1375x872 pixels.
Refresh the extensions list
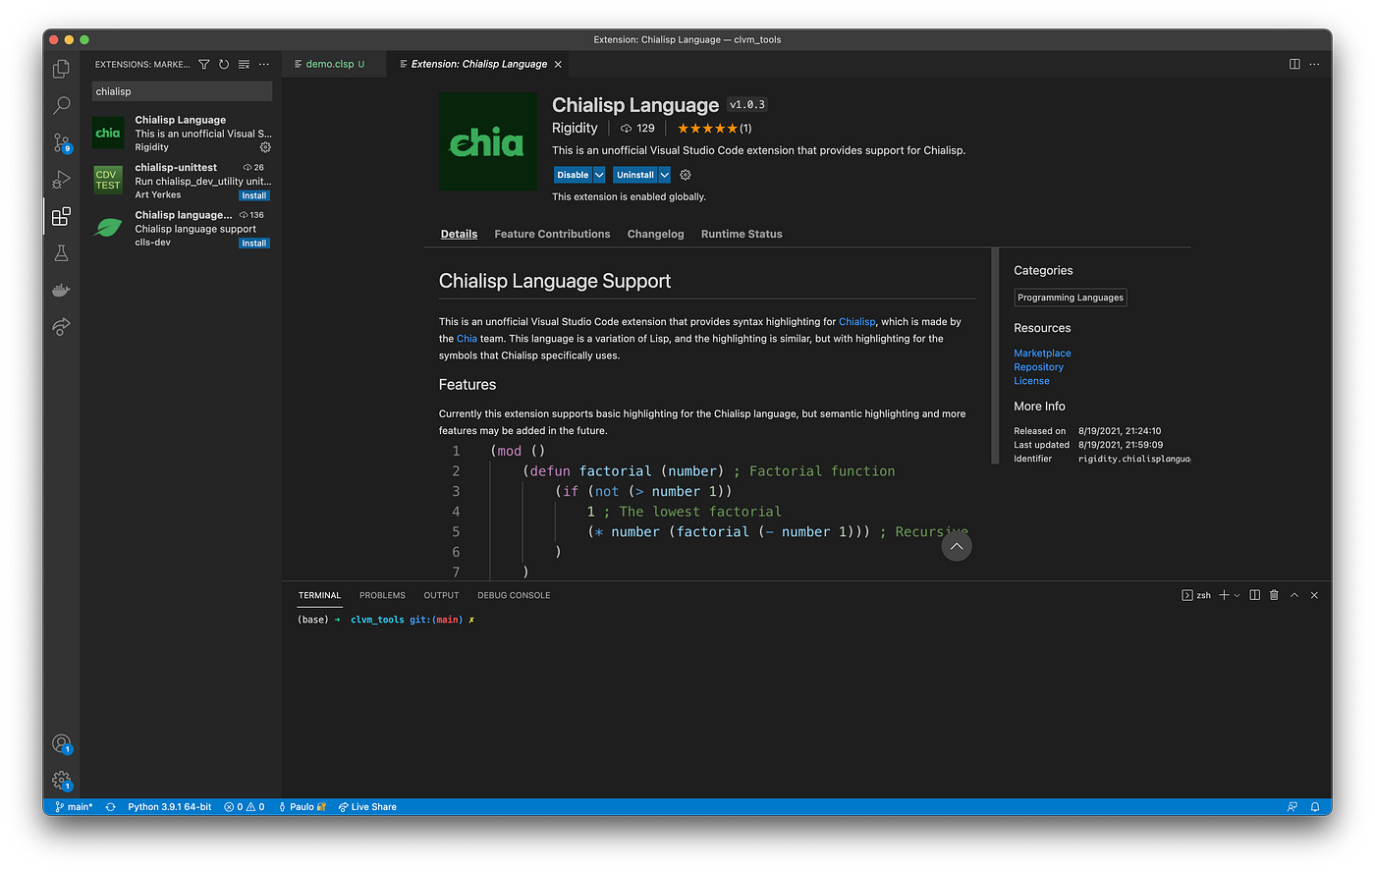tap(224, 65)
